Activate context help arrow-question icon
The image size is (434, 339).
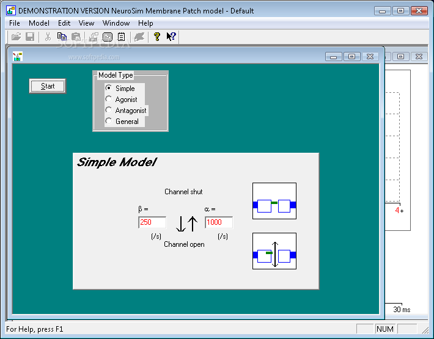171,37
